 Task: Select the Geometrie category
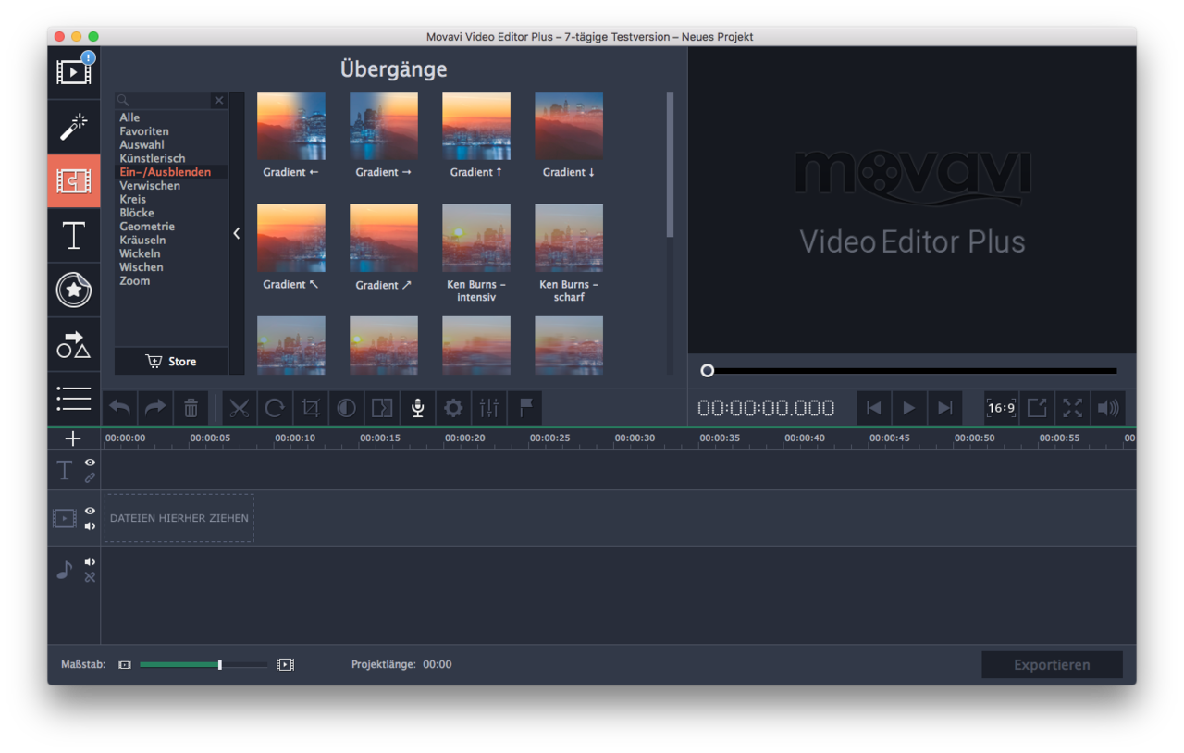pos(147,227)
